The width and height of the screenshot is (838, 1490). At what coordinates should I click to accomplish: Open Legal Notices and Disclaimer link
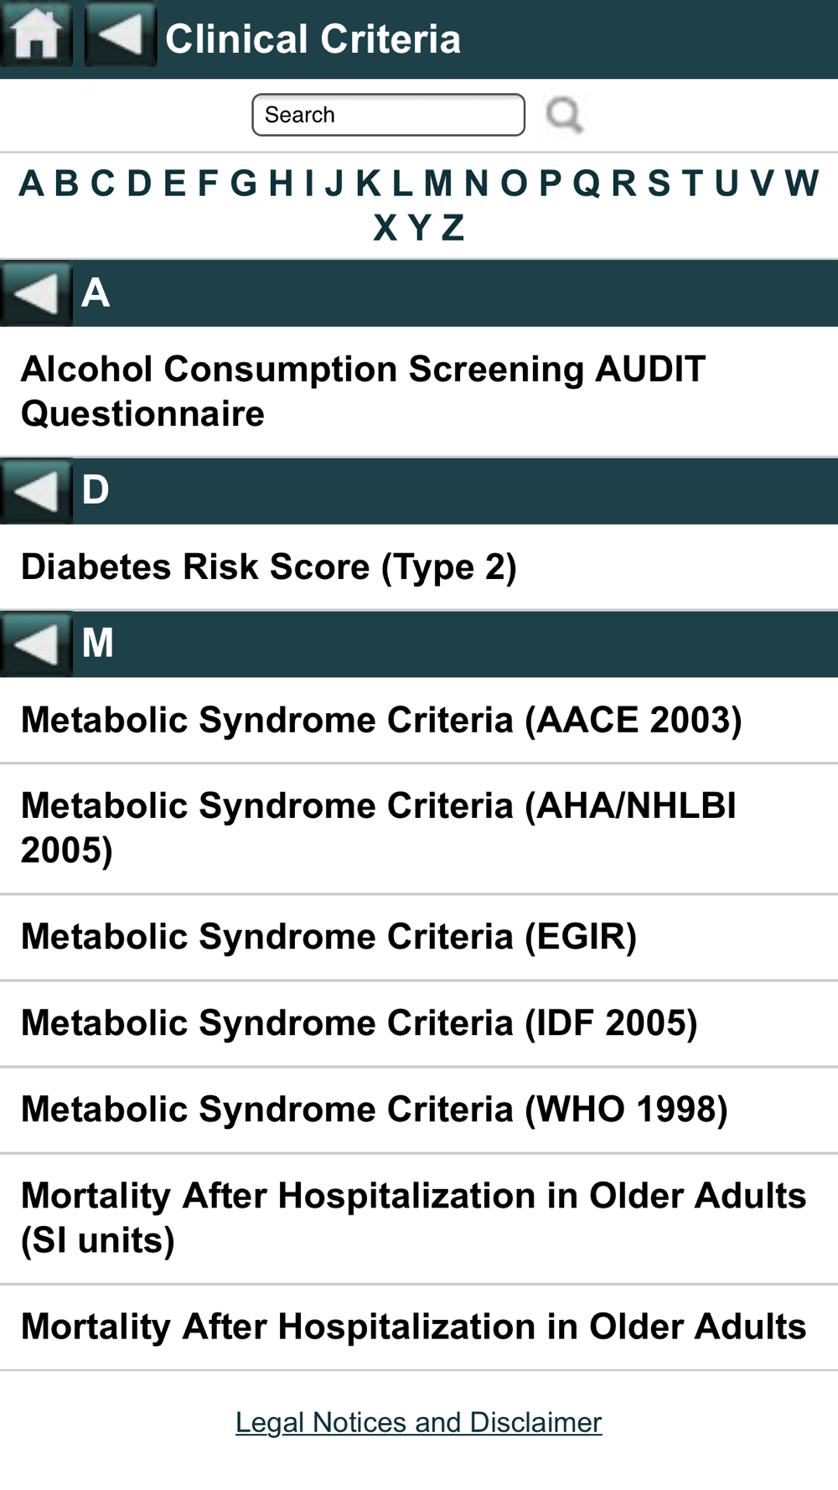coord(418,1422)
